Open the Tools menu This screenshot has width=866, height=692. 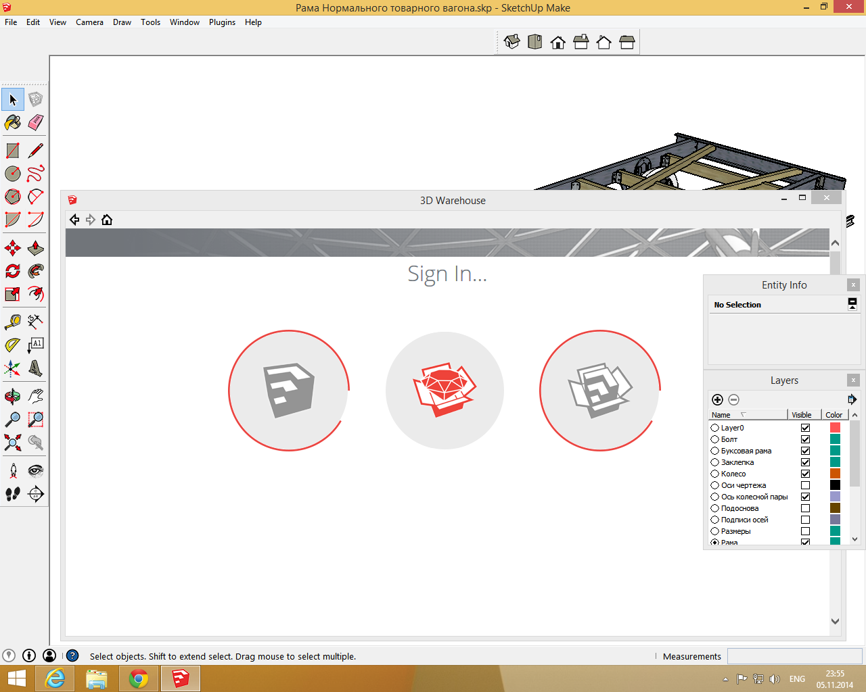(150, 22)
